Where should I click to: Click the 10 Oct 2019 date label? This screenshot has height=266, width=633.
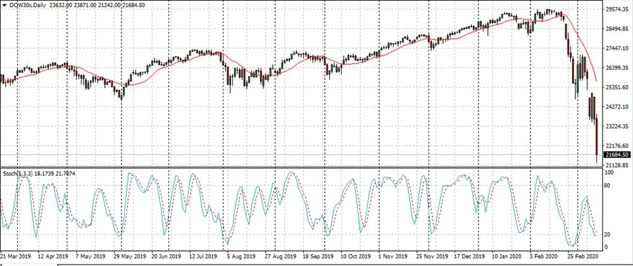pyautogui.click(x=356, y=257)
